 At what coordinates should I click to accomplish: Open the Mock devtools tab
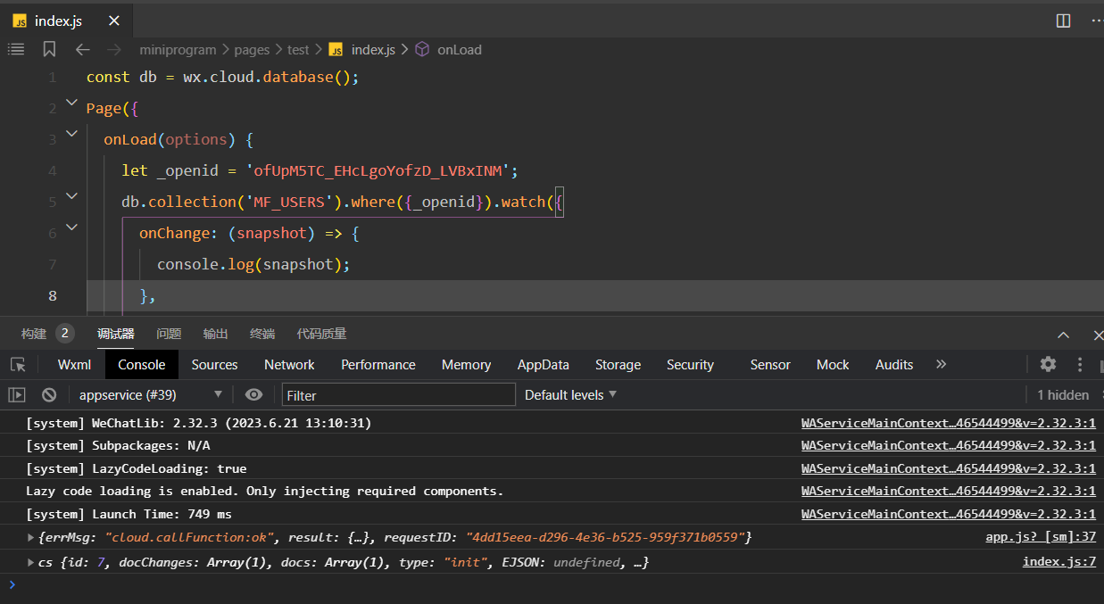[x=833, y=364]
